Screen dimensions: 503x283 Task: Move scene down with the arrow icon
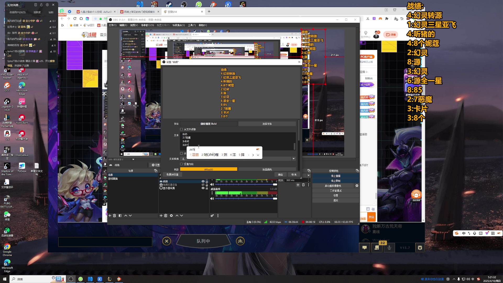pyautogui.click(x=130, y=216)
